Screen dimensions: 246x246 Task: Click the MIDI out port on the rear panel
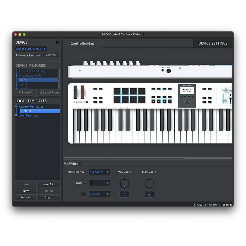(x=169, y=71)
